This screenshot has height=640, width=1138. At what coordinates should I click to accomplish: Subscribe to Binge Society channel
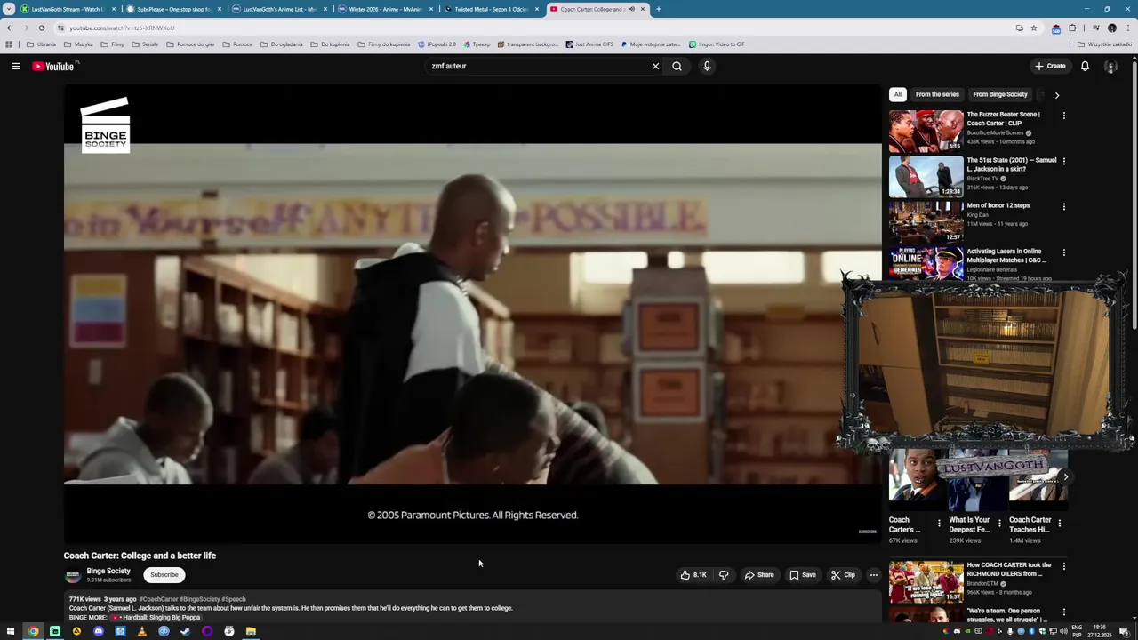click(164, 575)
